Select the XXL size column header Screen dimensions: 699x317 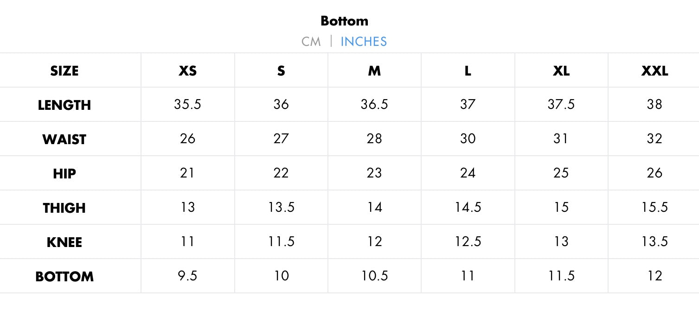click(x=654, y=71)
